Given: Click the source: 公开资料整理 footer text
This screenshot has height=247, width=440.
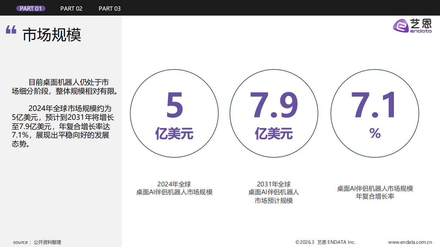Looking at the screenshot, I should click(x=37, y=242).
